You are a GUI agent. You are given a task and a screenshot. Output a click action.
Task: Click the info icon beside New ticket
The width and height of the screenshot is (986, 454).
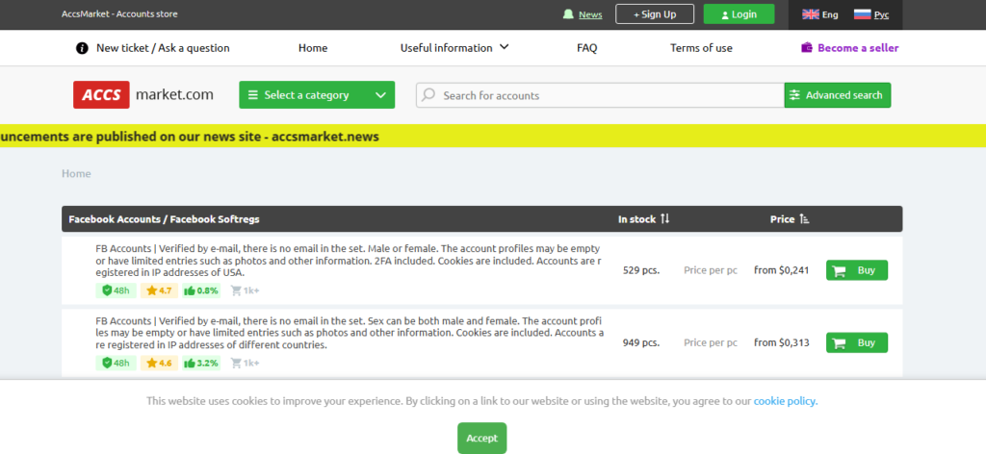coord(82,48)
